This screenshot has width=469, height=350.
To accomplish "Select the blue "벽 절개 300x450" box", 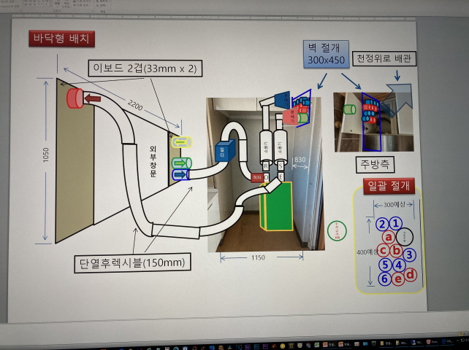I will (324, 53).
